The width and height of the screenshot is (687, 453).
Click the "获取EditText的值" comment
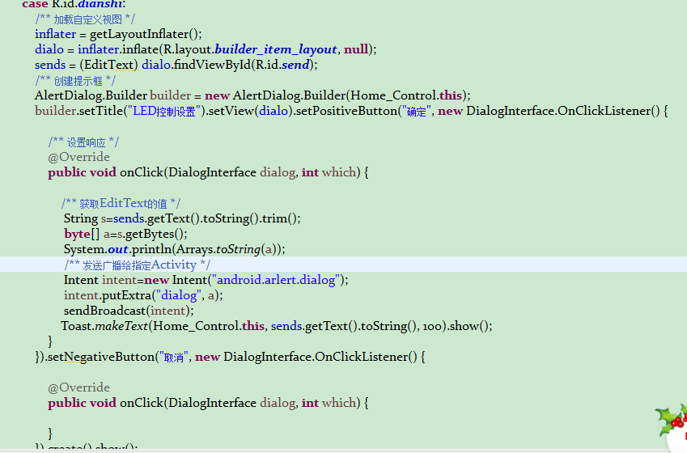(x=121, y=203)
